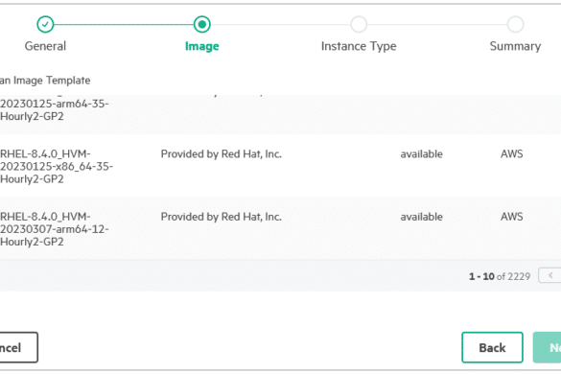Screen dimensions: 561x374
Task: Select RHEL-8.4.0_HVM-20230125-x86_64-35 image row
Action: coord(280,166)
